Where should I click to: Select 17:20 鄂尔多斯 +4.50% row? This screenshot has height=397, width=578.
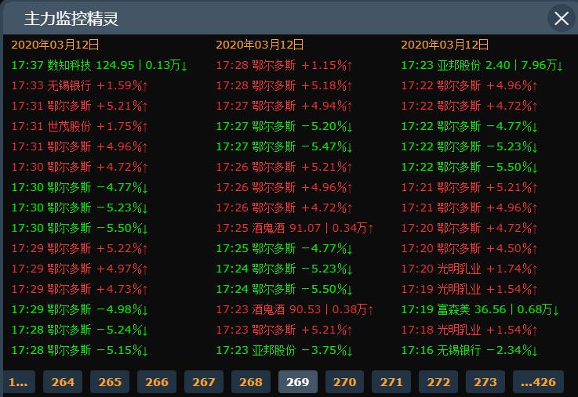tap(469, 248)
